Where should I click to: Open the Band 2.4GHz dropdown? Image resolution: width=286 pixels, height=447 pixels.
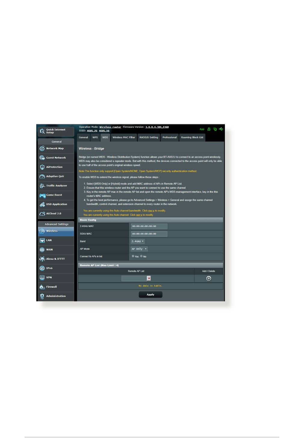tap(138, 241)
